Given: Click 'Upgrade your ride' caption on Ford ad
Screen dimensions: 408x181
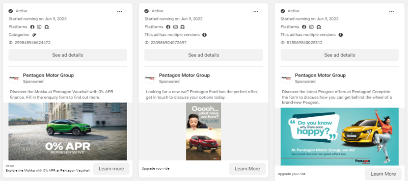Looking at the screenshot, I should click(x=156, y=169).
